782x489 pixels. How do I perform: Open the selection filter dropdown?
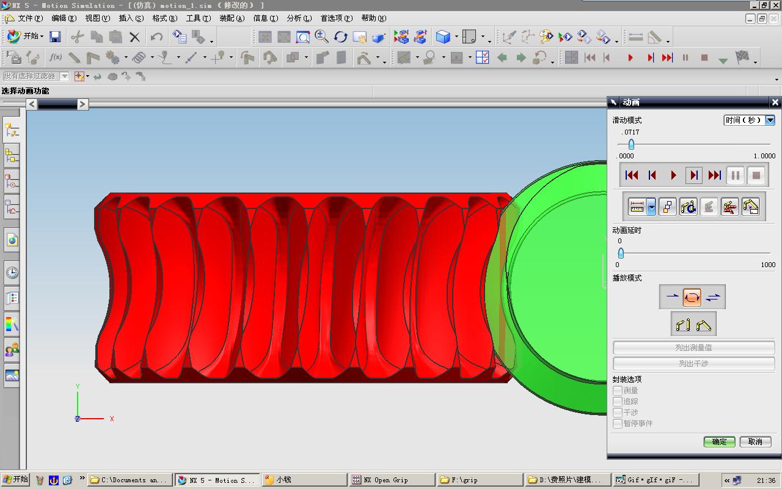(x=64, y=76)
